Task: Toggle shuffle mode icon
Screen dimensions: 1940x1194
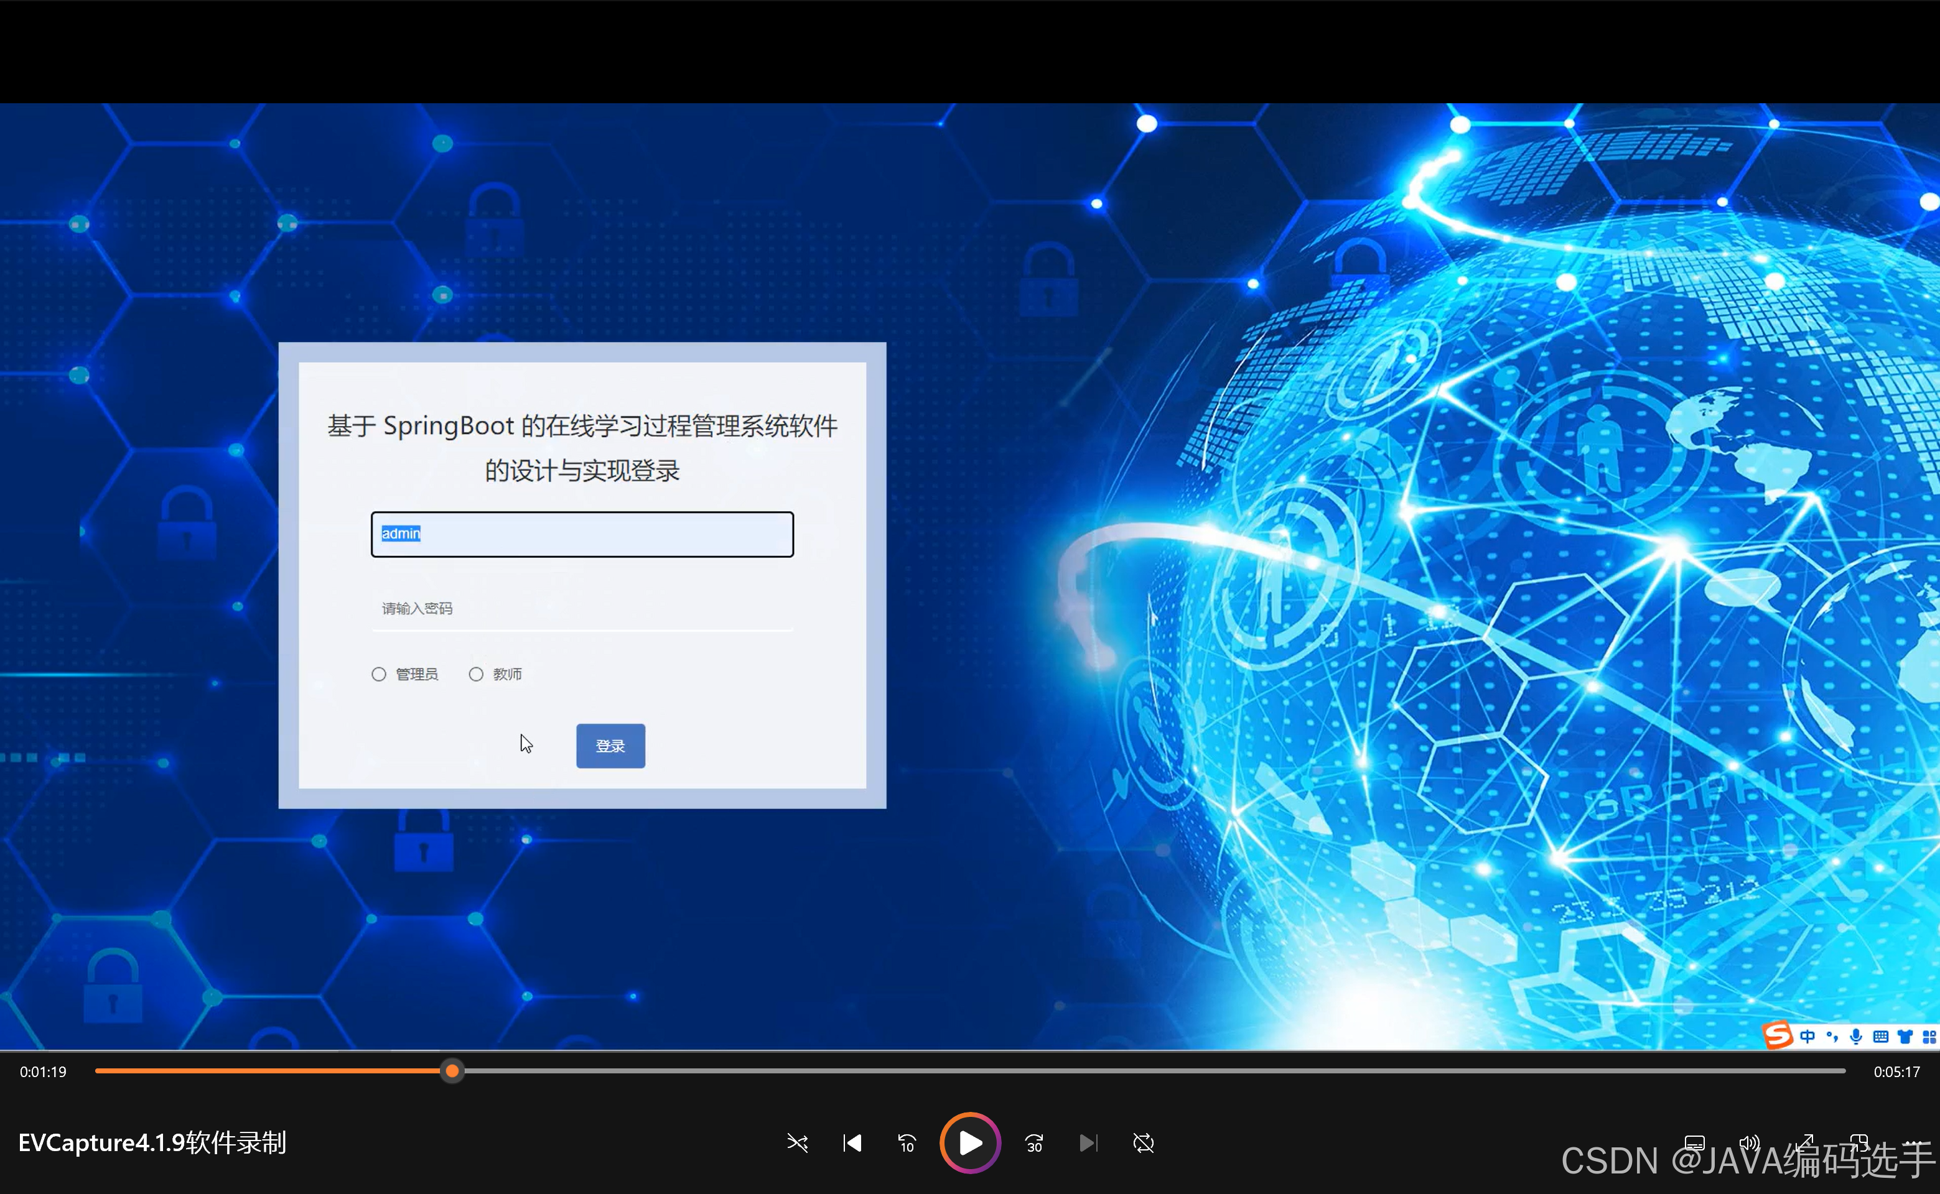Action: coord(797,1142)
